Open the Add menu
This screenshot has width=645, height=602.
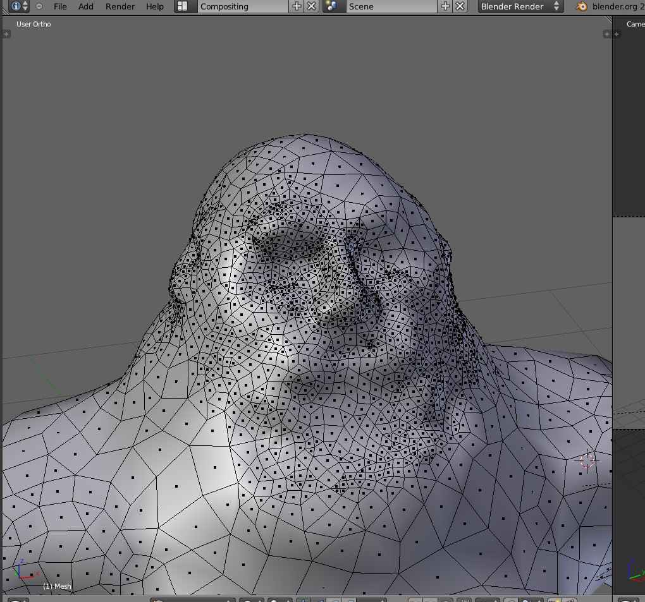(85, 6)
